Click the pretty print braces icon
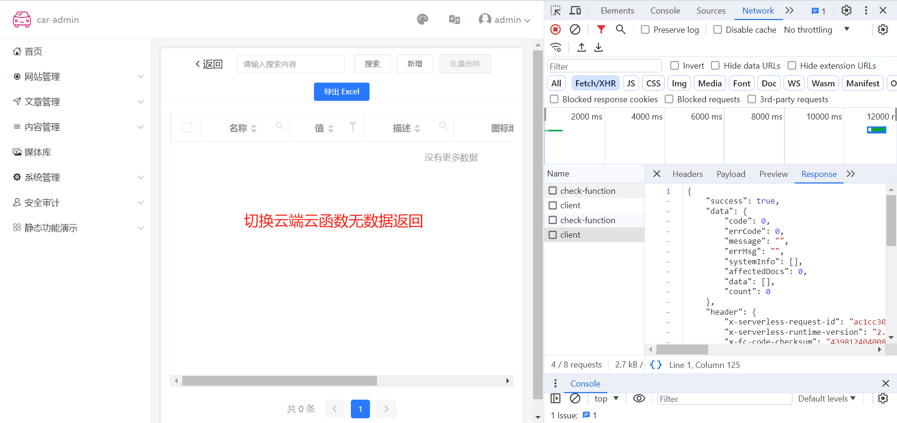The image size is (897, 423). [x=656, y=365]
